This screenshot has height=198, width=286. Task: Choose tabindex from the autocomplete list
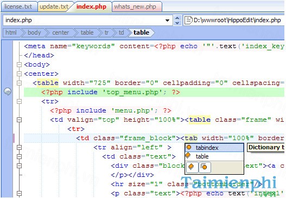pyautogui.click(x=214, y=148)
